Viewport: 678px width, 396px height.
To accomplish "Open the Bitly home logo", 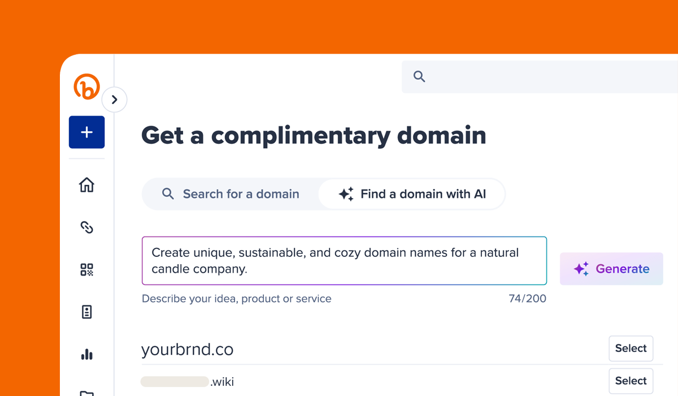I will (x=86, y=87).
